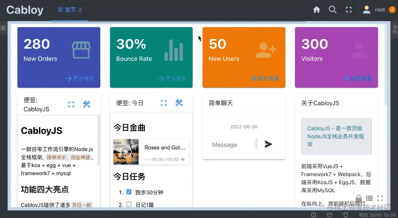Image resolution: width=398 pixels, height=218 pixels.
Task: Click the split-columns icon in status bar
Action: [x=314, y=215]
